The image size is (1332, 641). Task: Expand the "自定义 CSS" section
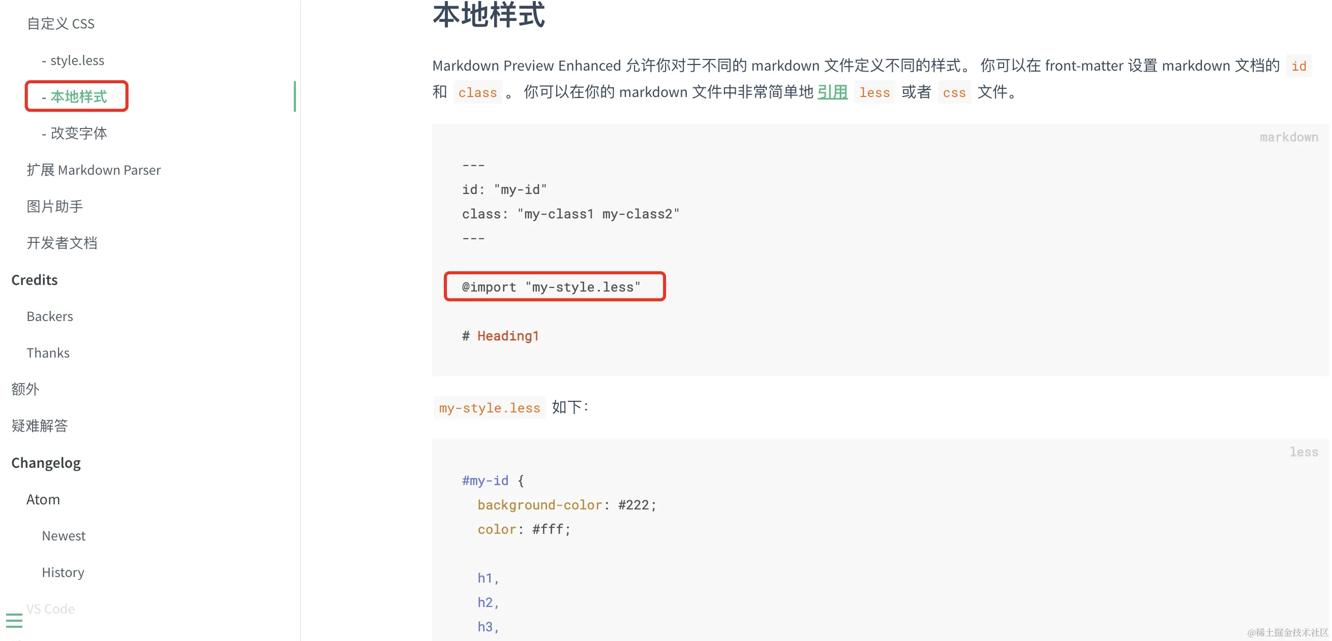60,23
